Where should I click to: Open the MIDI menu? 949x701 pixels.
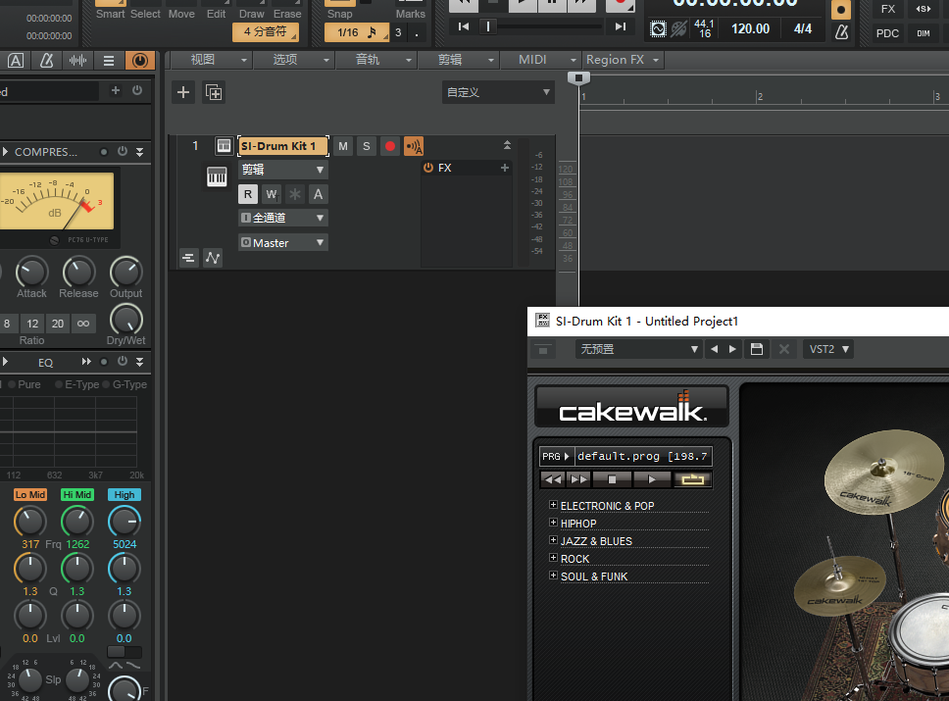tap(540, 60)
